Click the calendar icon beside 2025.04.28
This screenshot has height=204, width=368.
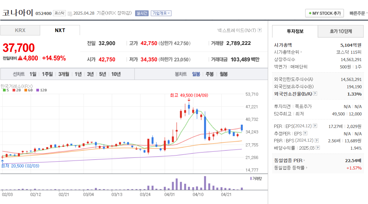coord(70,13)
